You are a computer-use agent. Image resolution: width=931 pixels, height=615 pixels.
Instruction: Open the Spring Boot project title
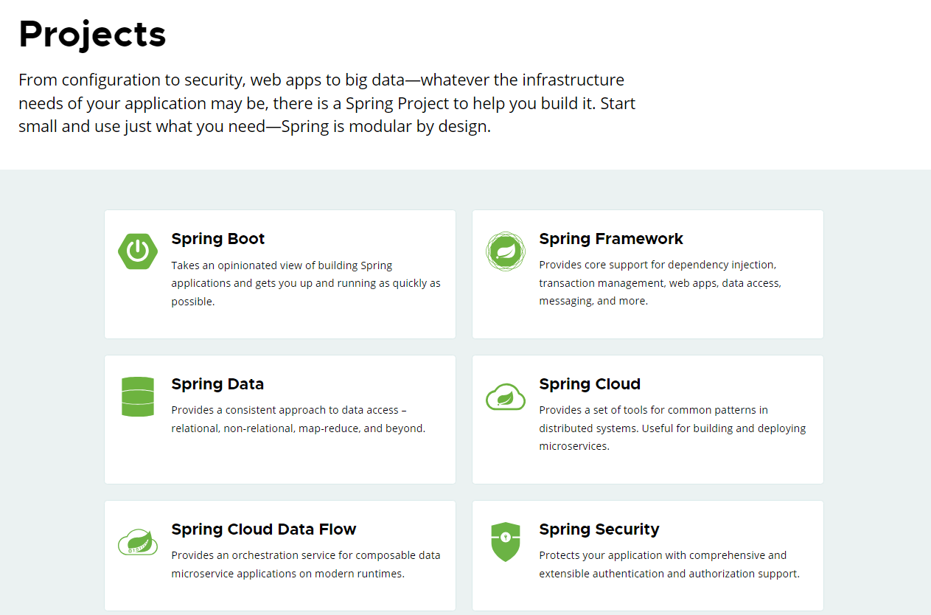(x=218, y=239)
